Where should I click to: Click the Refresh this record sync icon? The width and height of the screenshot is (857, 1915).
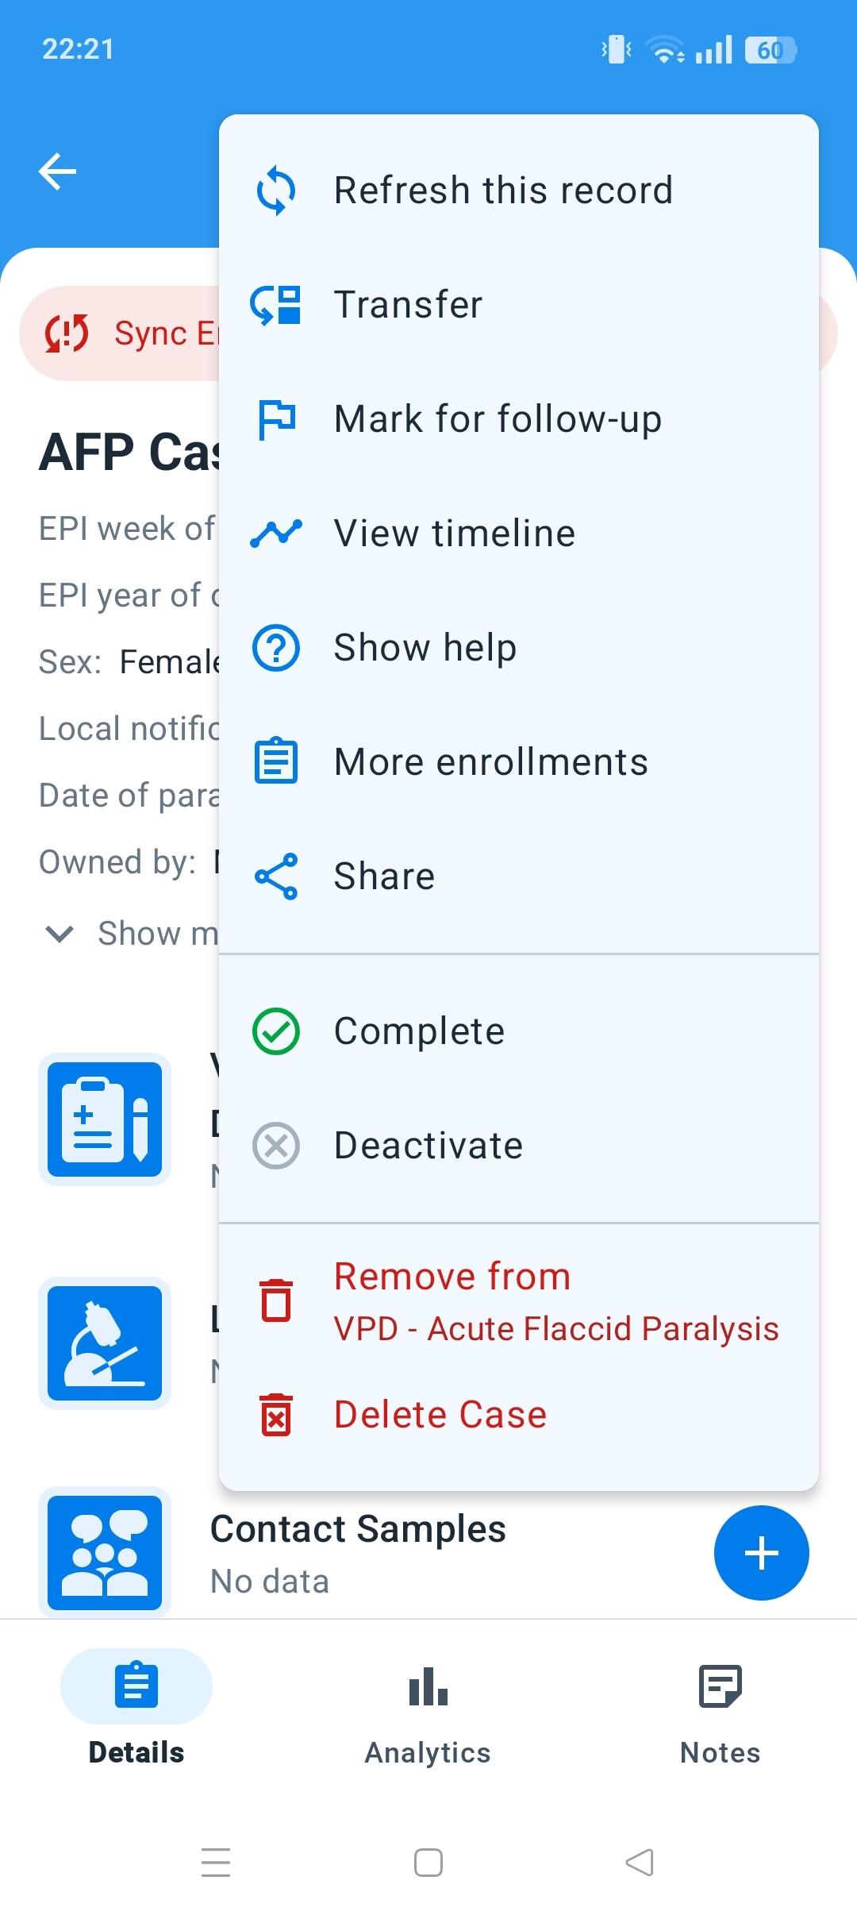point(275,191)
